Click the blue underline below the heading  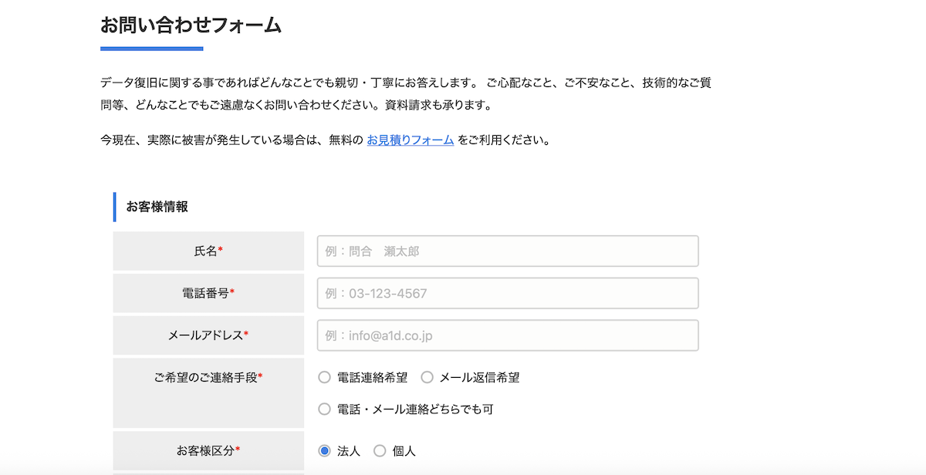(151, 49)
